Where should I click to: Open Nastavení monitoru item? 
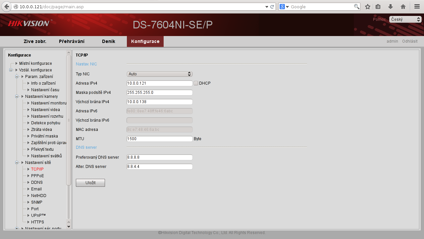[49, 103]
